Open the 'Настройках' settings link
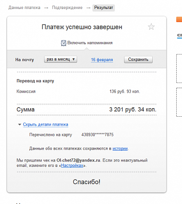The image size is (182, 204). (72, 166)
